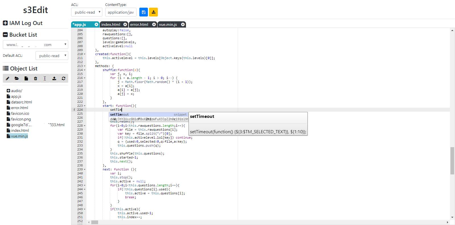The image size is (455, 225).
Task: Open favicon.ico in the object list
Action: 20,113
